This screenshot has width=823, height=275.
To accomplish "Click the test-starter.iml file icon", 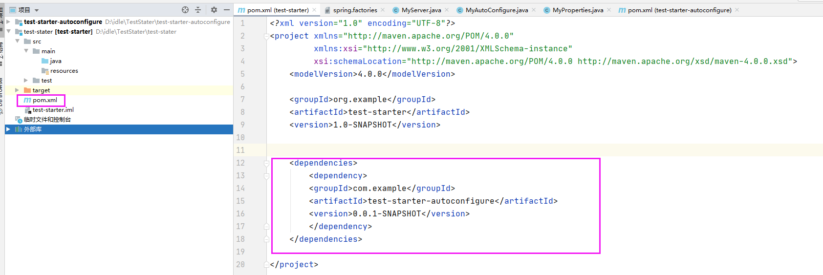I will [x=28, y=110].
